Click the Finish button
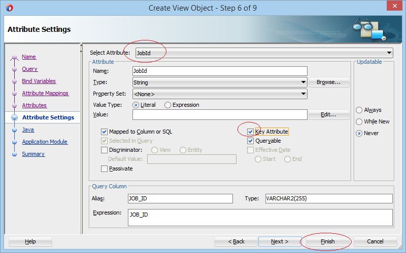The height and width of the screenshot is (253, 406). tap(327, 242)
